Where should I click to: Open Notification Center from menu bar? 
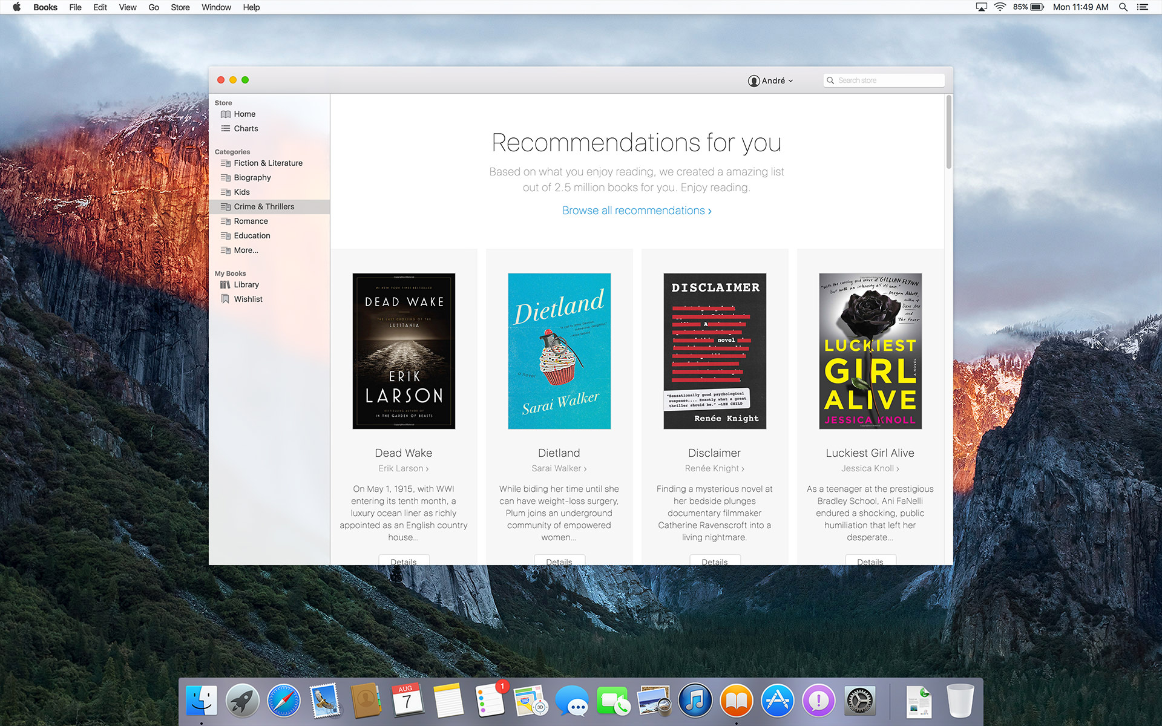1143,7
